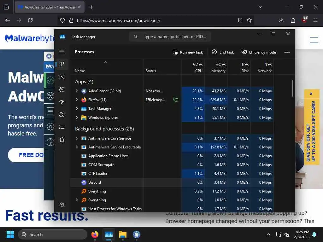Select Host Process for Windows Tasks row
The width and height of the screenshot is (323, 242).
172,209
